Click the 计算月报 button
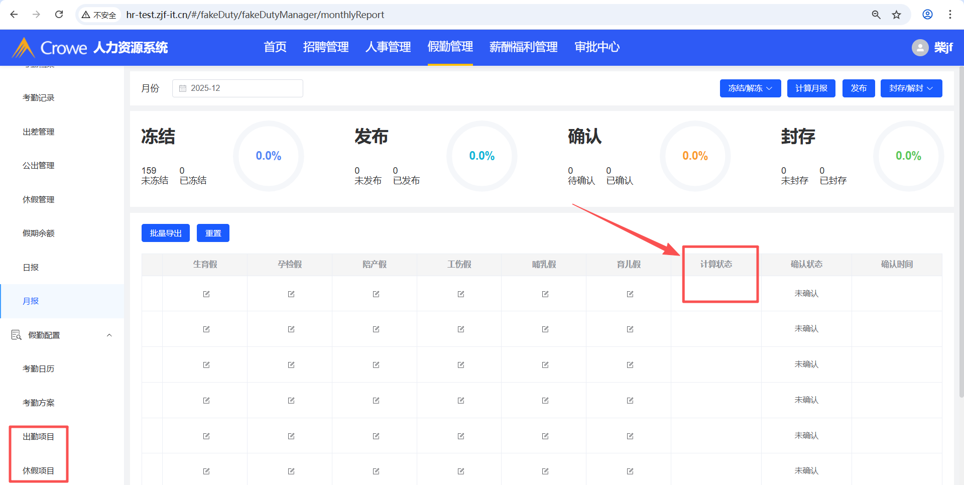 click(811, 88)
